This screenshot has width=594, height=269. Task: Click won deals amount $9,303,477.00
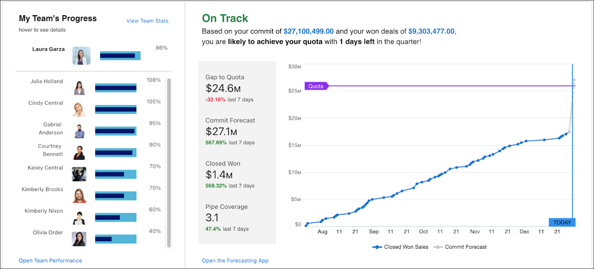[431, 31]
